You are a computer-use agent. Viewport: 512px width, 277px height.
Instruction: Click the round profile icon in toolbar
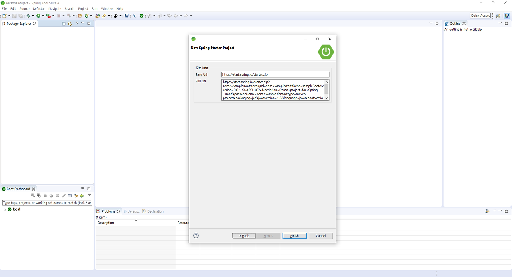(116, 16)
